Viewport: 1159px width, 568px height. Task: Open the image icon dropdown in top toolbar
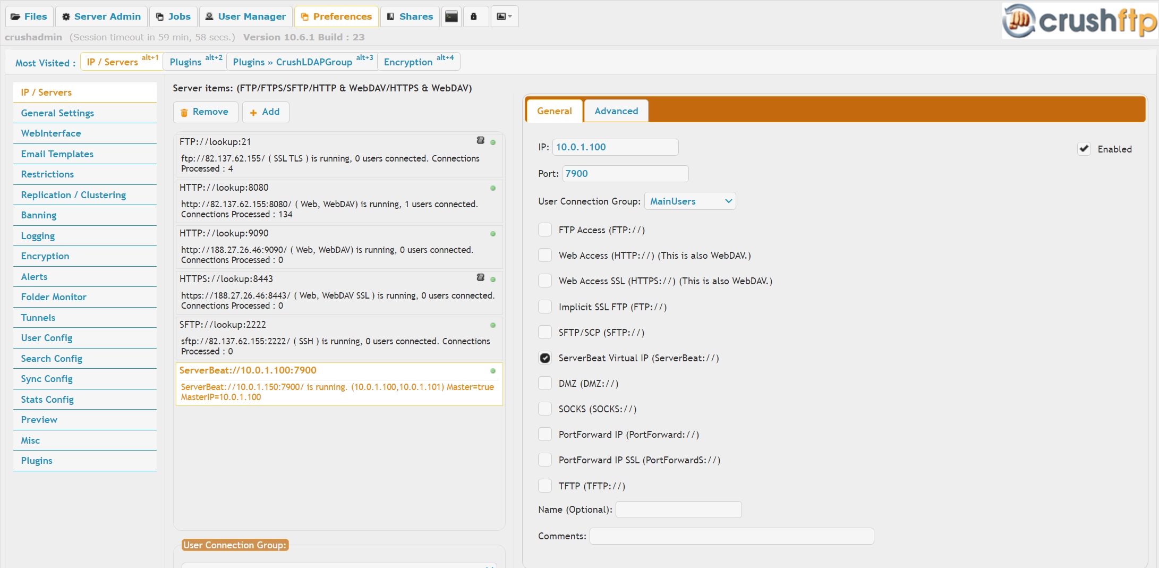(504, 16)
